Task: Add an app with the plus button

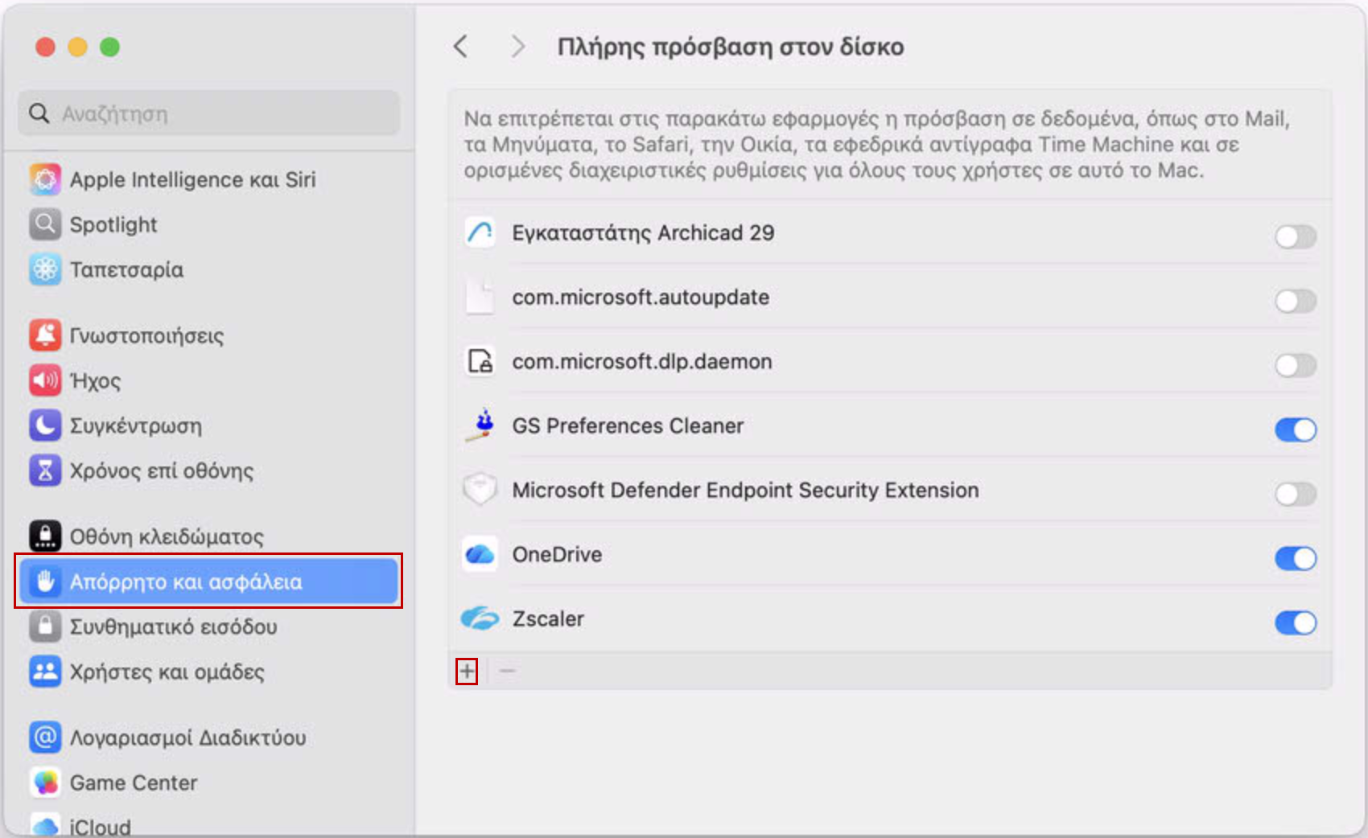Action: tap(467, 671)
